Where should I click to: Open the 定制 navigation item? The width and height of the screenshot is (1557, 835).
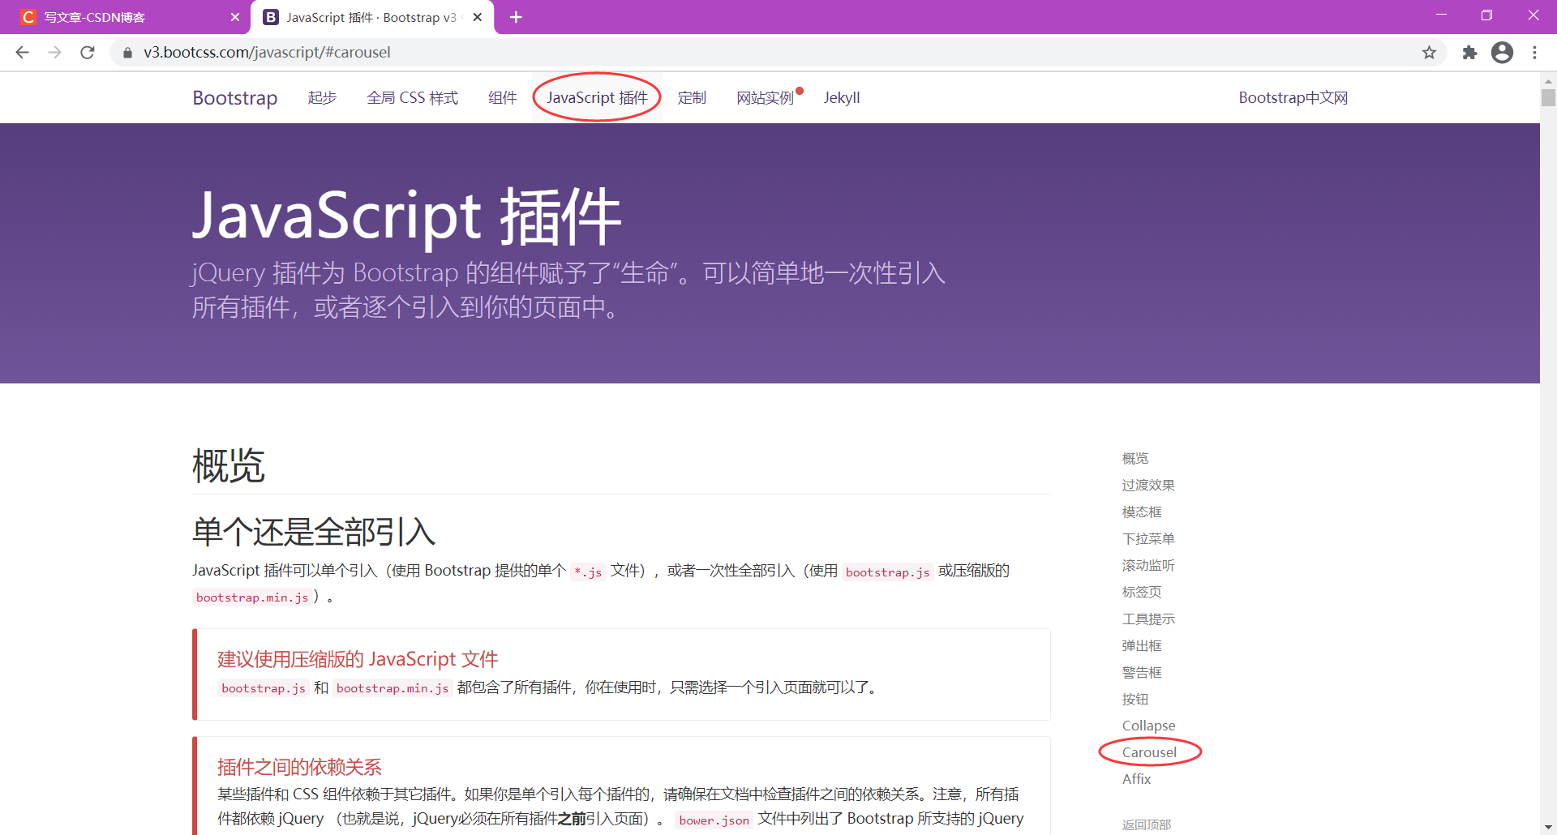pos(692,98)
